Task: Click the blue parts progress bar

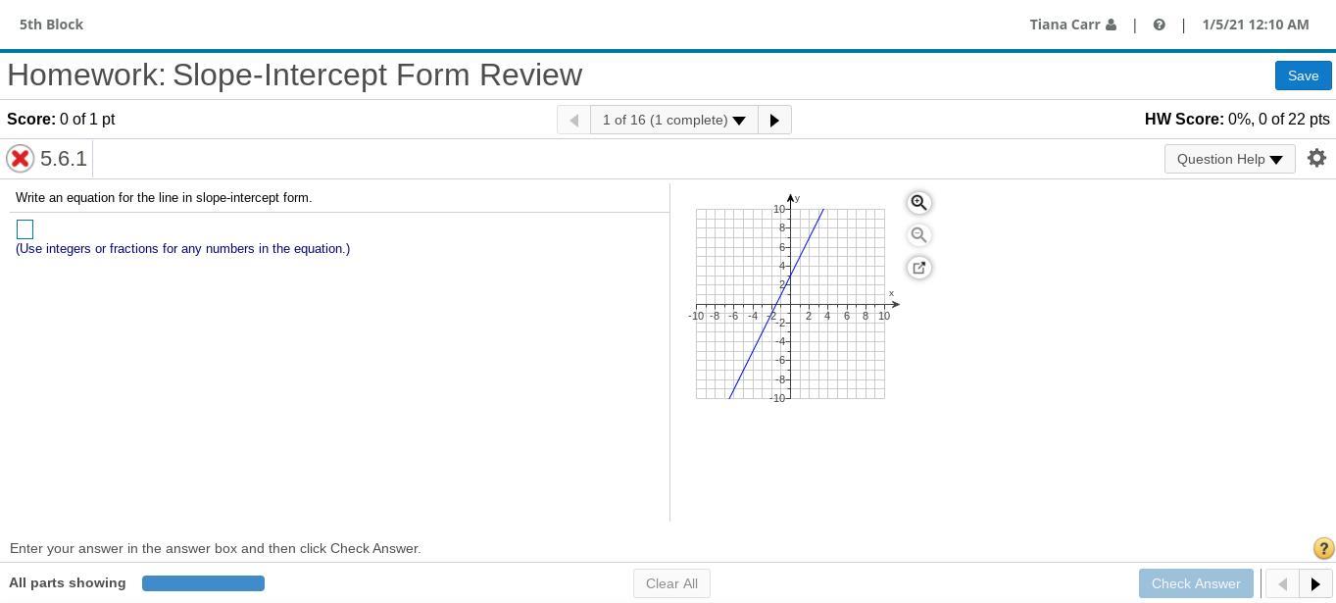Action: coord(203,583)
